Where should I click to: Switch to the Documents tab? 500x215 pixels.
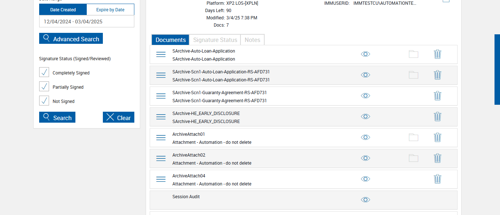(171, 40)
